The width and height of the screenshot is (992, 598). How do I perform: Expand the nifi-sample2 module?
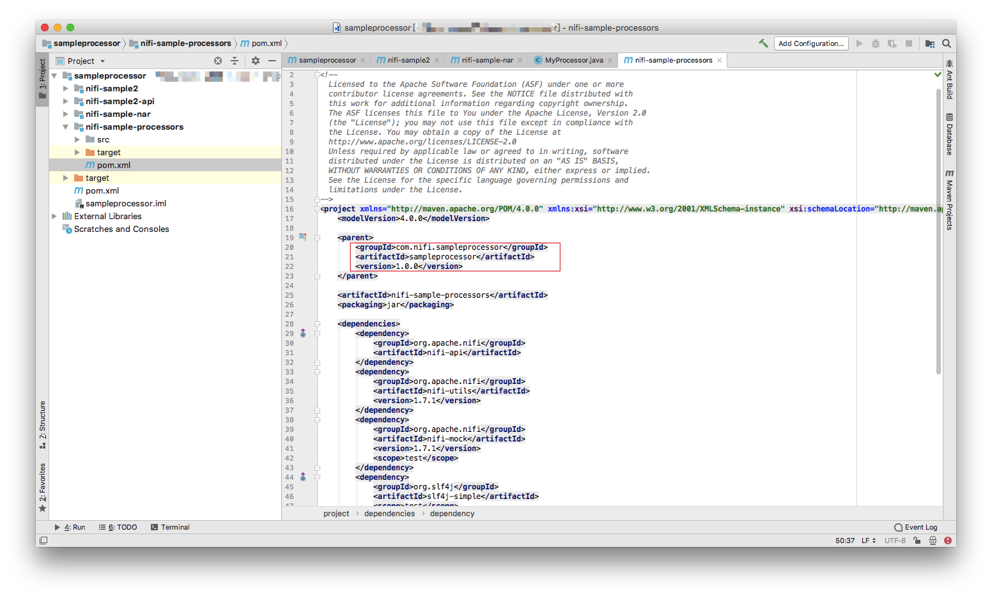coord(65,88)
